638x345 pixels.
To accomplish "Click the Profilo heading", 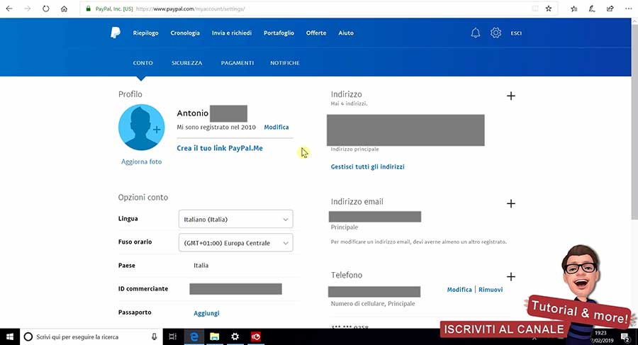I will tap(130, 94).
